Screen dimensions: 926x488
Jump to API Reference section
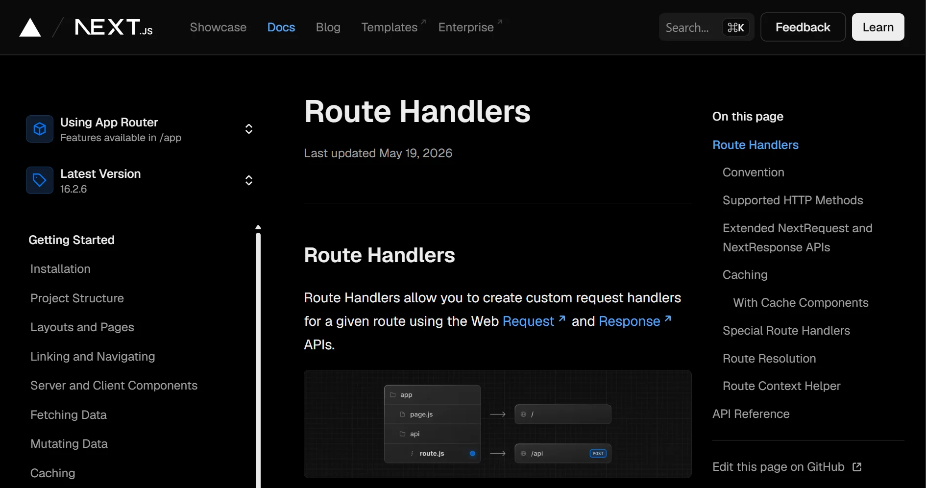751,414
